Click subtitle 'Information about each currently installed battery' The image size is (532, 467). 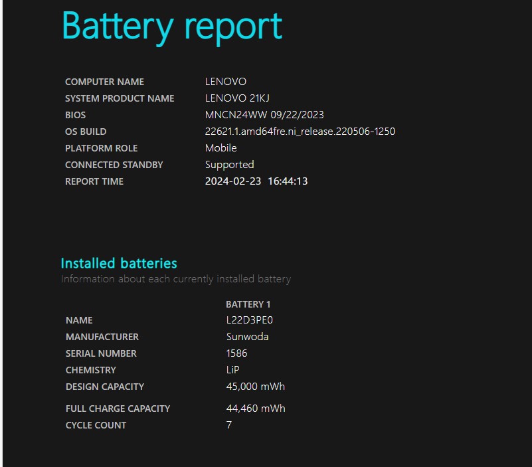176,279
